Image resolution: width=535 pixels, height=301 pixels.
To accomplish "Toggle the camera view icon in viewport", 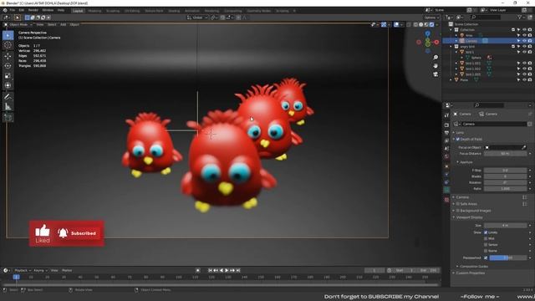I will tap(436, 74).
